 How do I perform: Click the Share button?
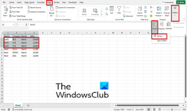[181, 2]
